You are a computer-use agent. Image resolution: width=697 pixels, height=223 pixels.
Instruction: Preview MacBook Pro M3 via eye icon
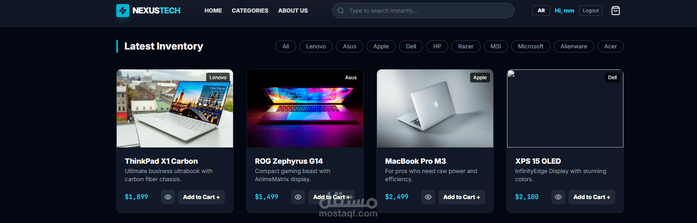click(x=428, y=197)
